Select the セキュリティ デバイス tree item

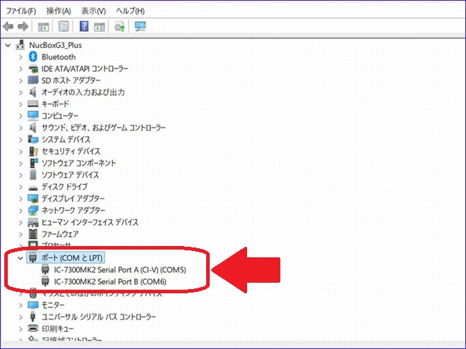tap(71, 151)
